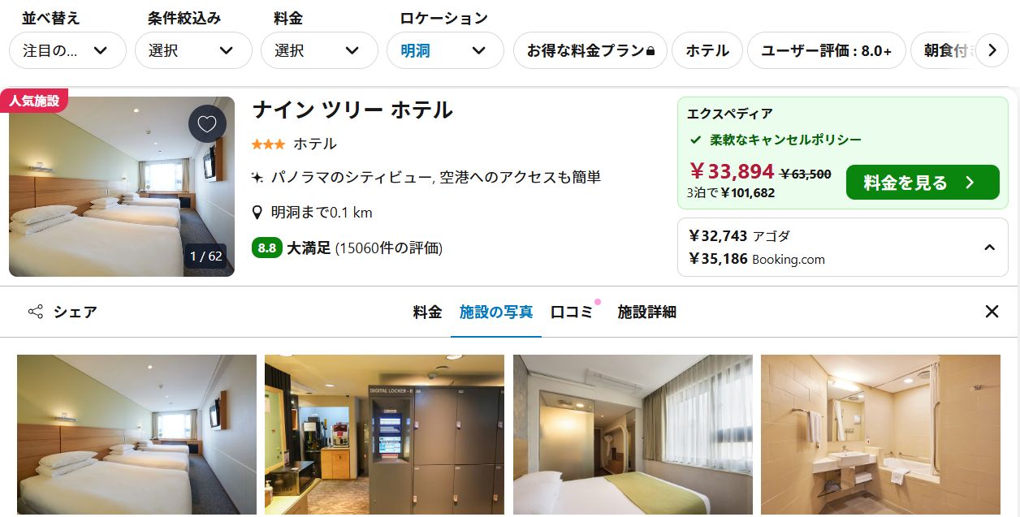Toggle the お得な料金プラン filter
The height and width of the screenshot is (517, 1020).
(590, 50)
